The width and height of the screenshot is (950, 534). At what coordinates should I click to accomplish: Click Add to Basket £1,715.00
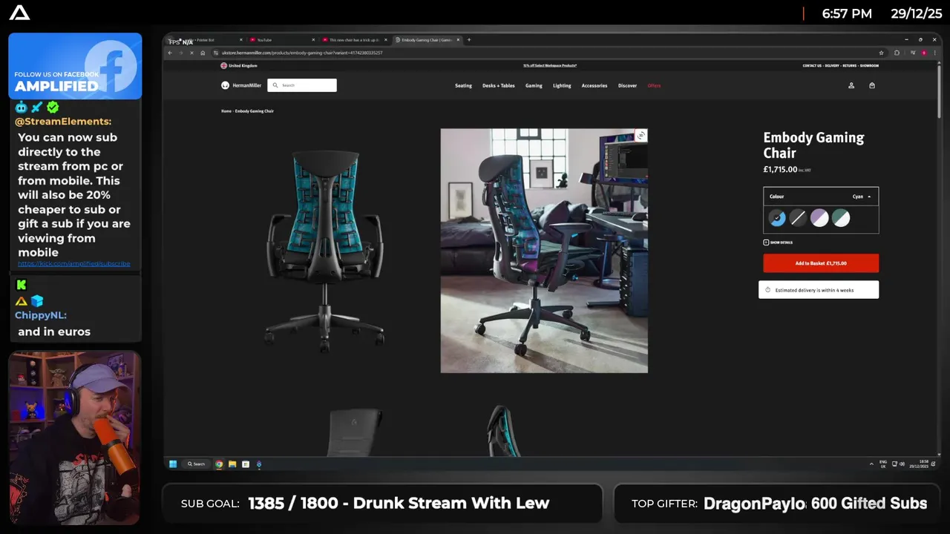click(821, 263)
